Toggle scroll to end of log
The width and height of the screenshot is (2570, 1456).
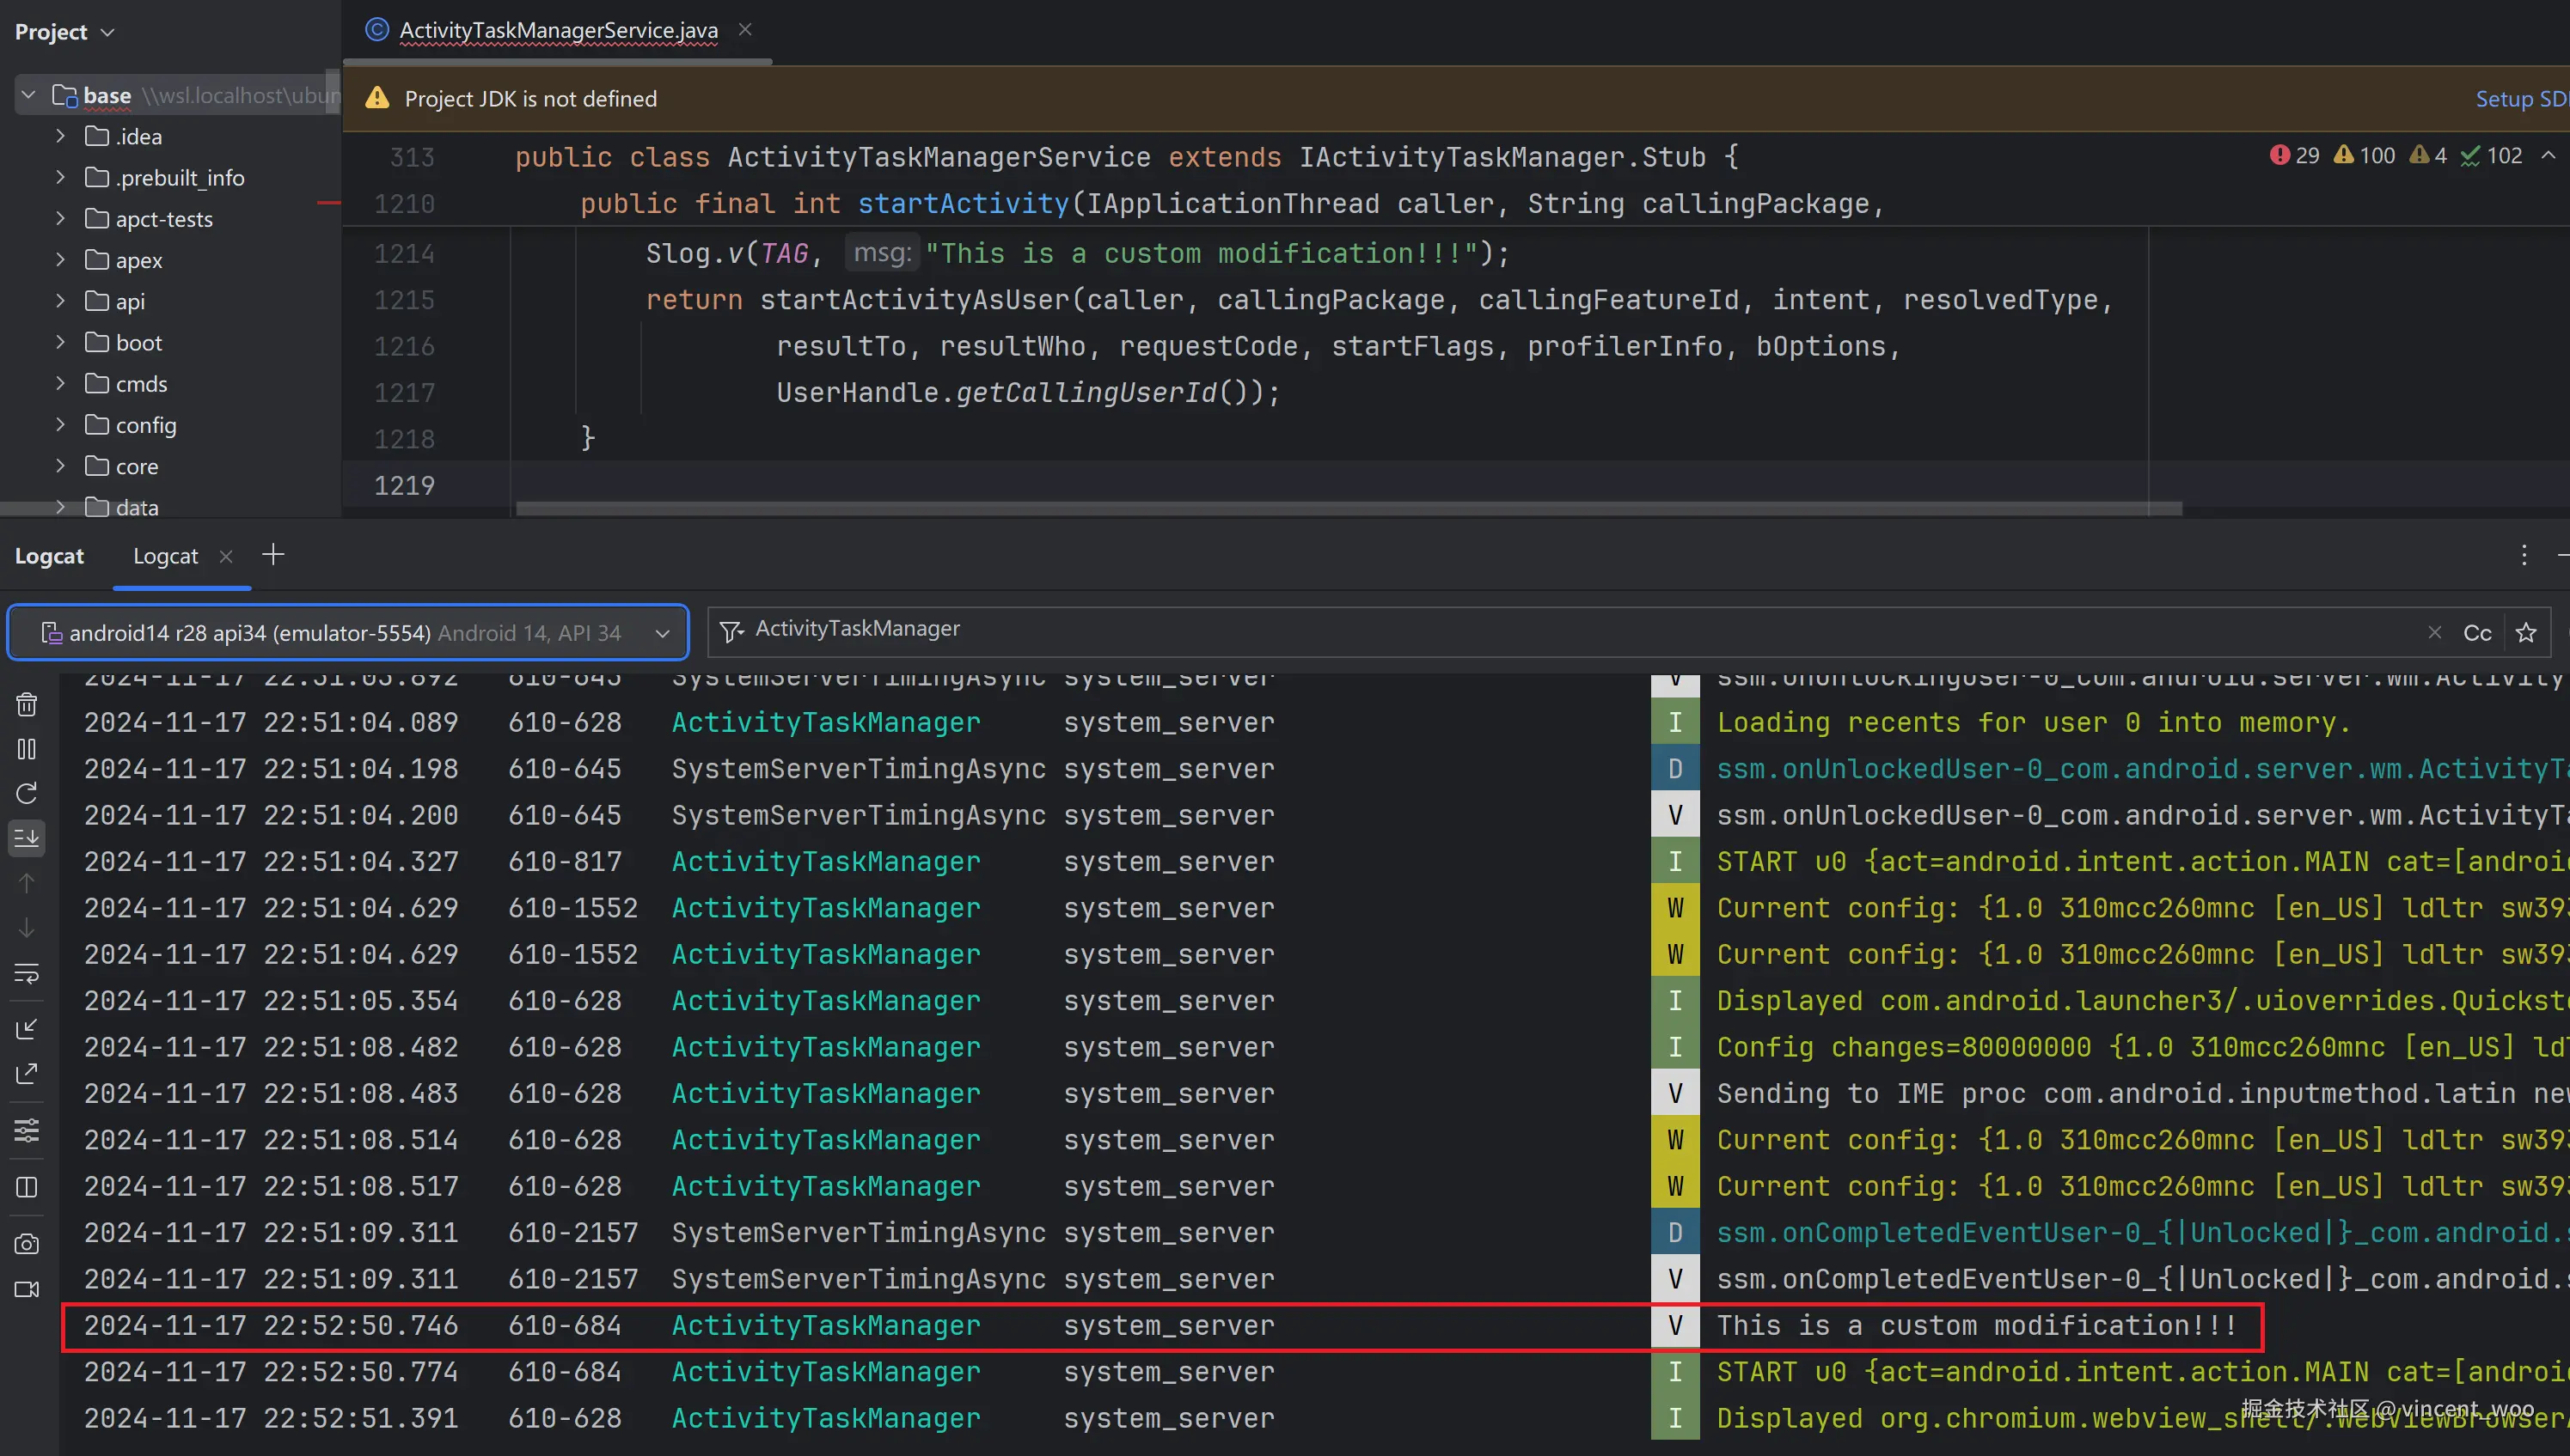27,837
